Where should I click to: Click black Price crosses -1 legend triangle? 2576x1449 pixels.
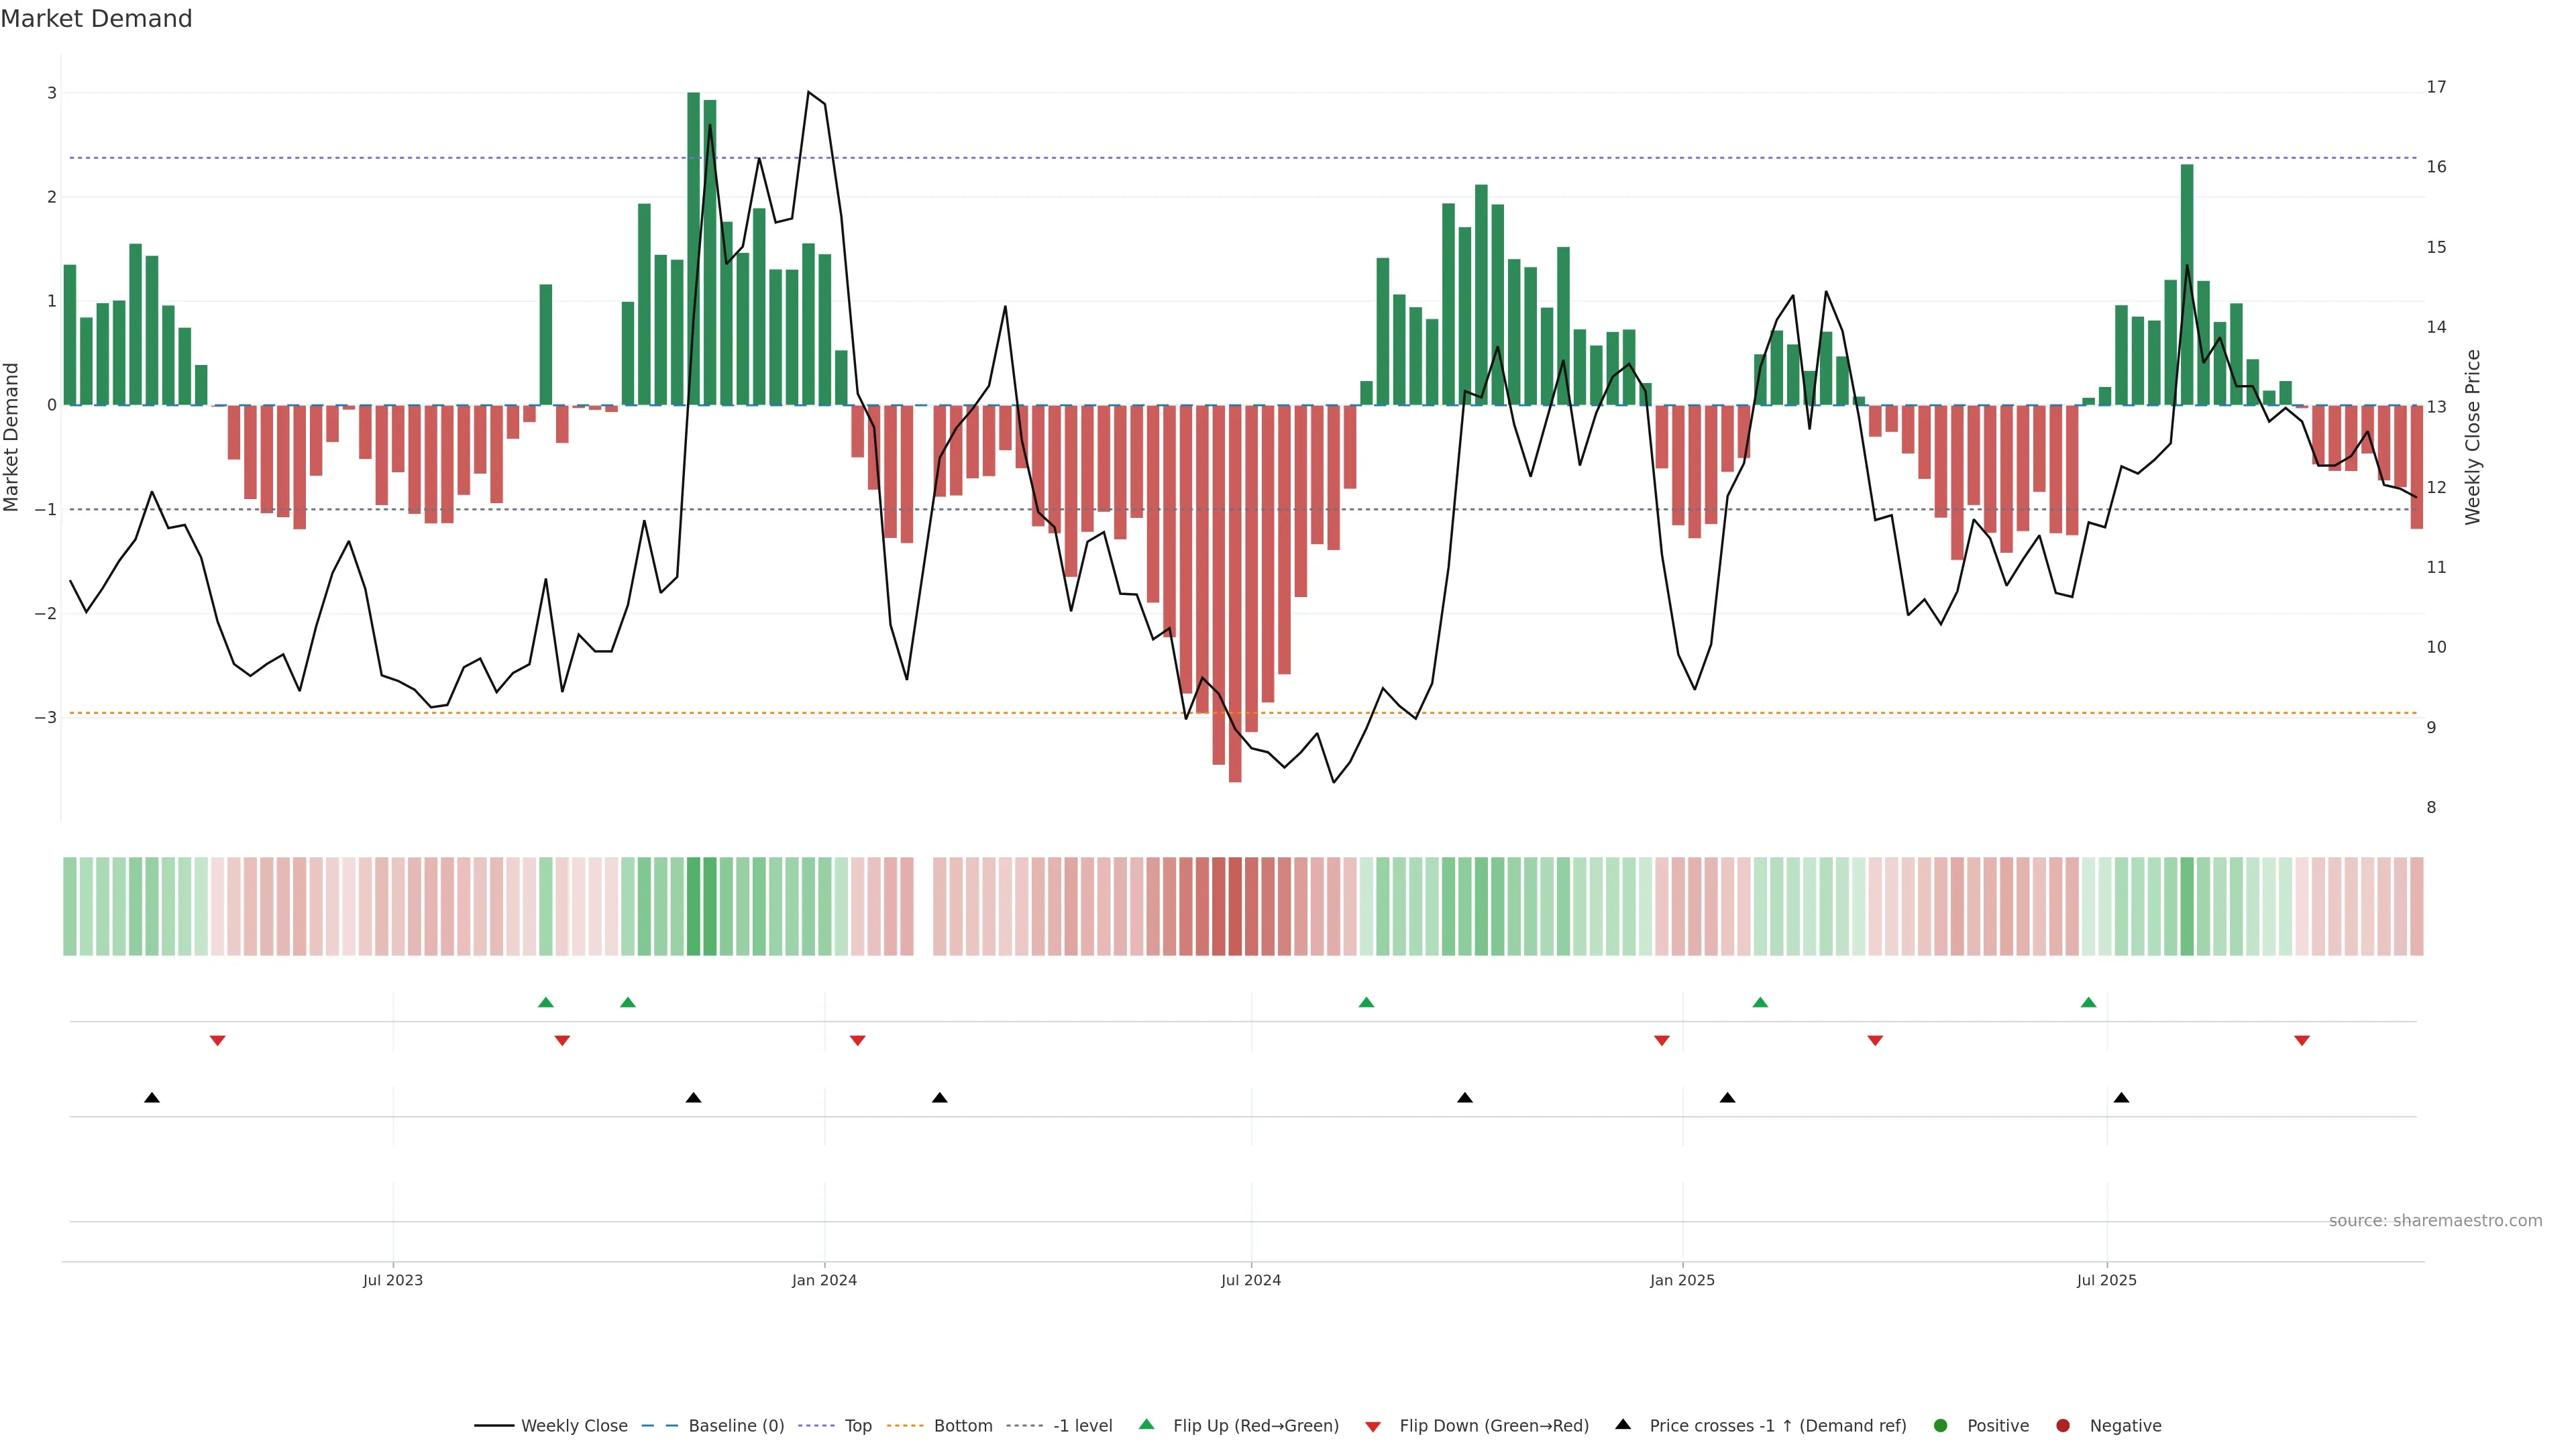[x=1623, y=1424]
